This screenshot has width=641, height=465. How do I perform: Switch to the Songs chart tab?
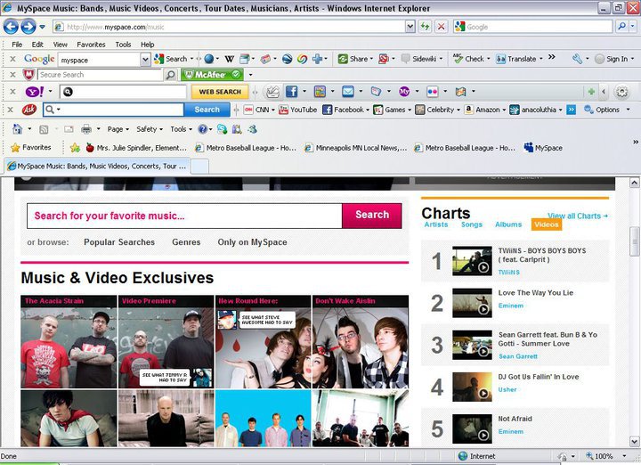472,224
